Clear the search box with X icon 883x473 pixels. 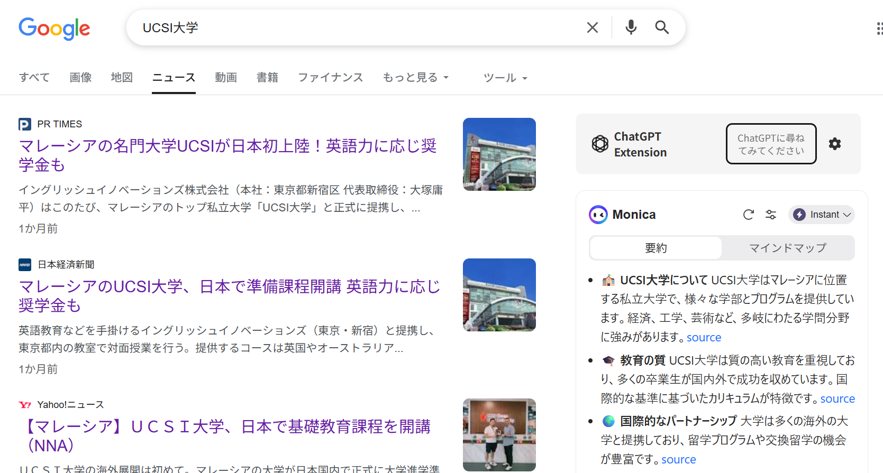(593, 27)
